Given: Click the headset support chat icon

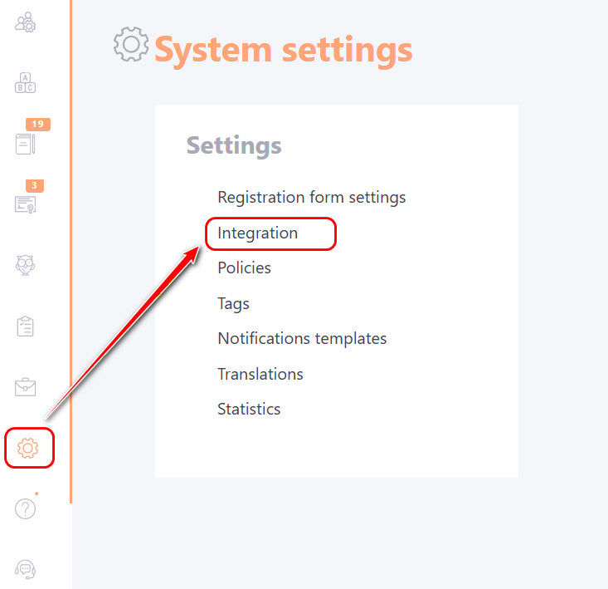Looking at the screenshot, I should [26, 569].
